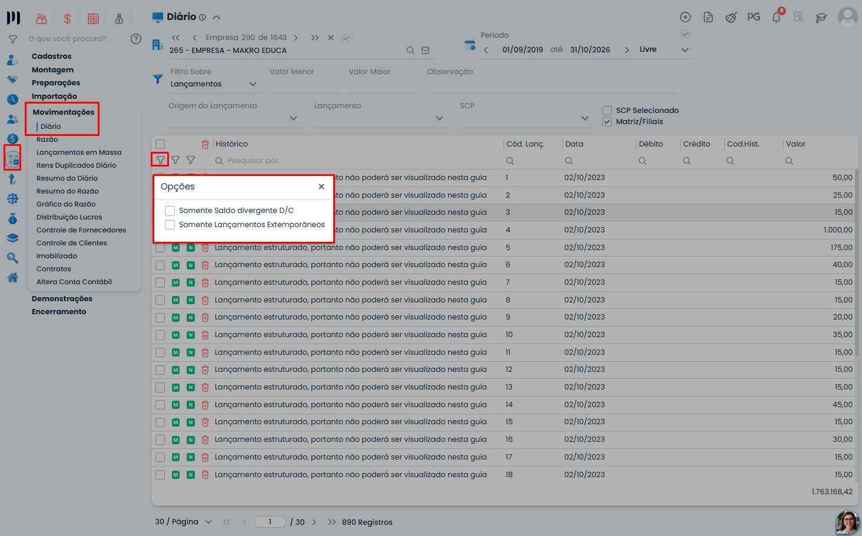Image resolution: width=862 pixels, height=536 pixels.
Task: Change the 30 / Página page size
Action: click(x=183, y=522)
